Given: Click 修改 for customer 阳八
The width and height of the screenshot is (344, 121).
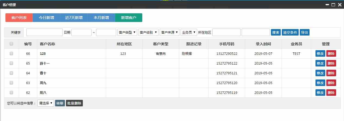Looking at the screenshot, I should [320, 93].
